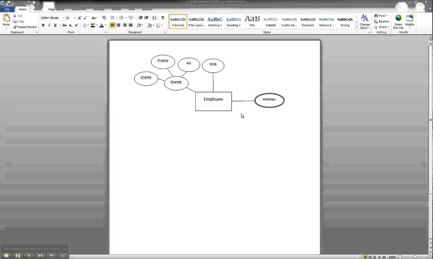Click the font color A button
433x259 pixels.
tap(102, 25)
